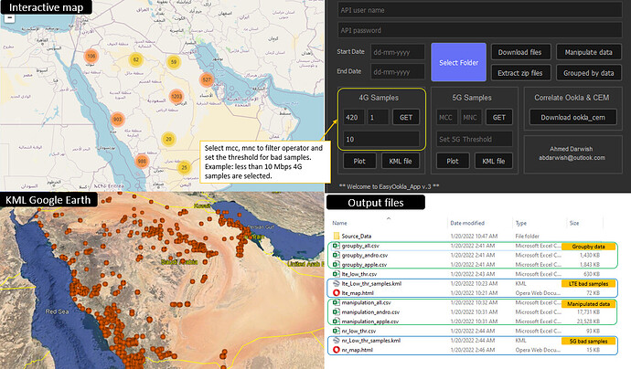This screenshot has height=369, width=631.
Task: Click the 4G MCC field showing 420
Action: point(354,118)
